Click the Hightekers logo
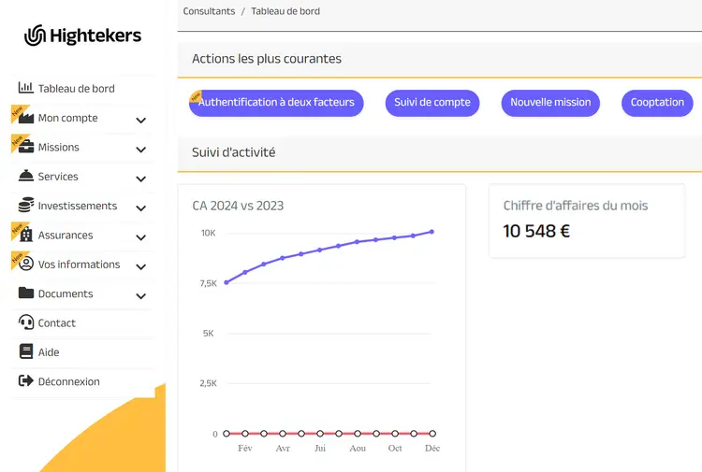 (x=83, y=36)
